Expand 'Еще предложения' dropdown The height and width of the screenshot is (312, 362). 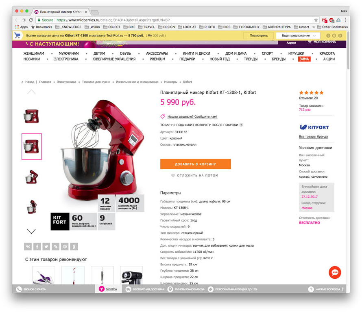coord(298,36)
